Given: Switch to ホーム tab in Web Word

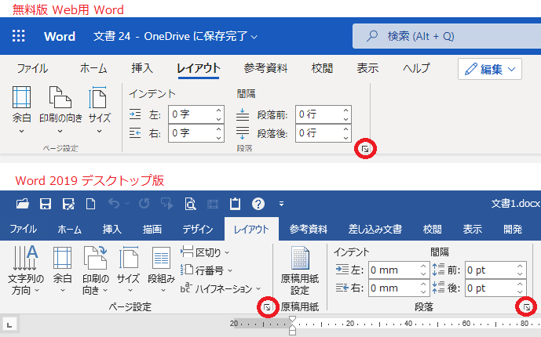Looking at the screenshot, I should pyautogui.click(x=93, y=68).
